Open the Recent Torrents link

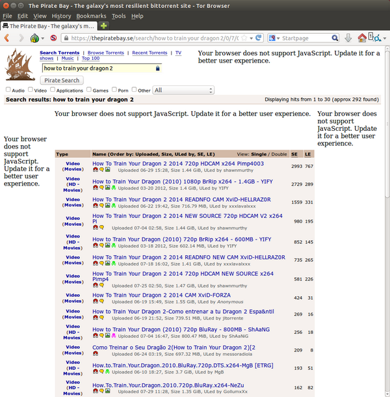click(149, 53)
